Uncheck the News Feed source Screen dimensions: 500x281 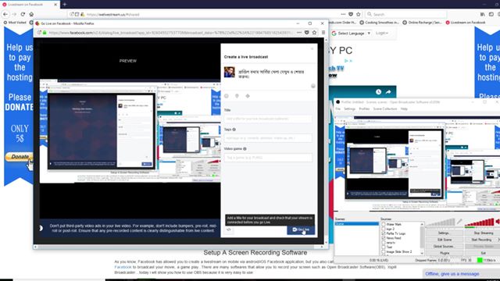coord(384,238)
